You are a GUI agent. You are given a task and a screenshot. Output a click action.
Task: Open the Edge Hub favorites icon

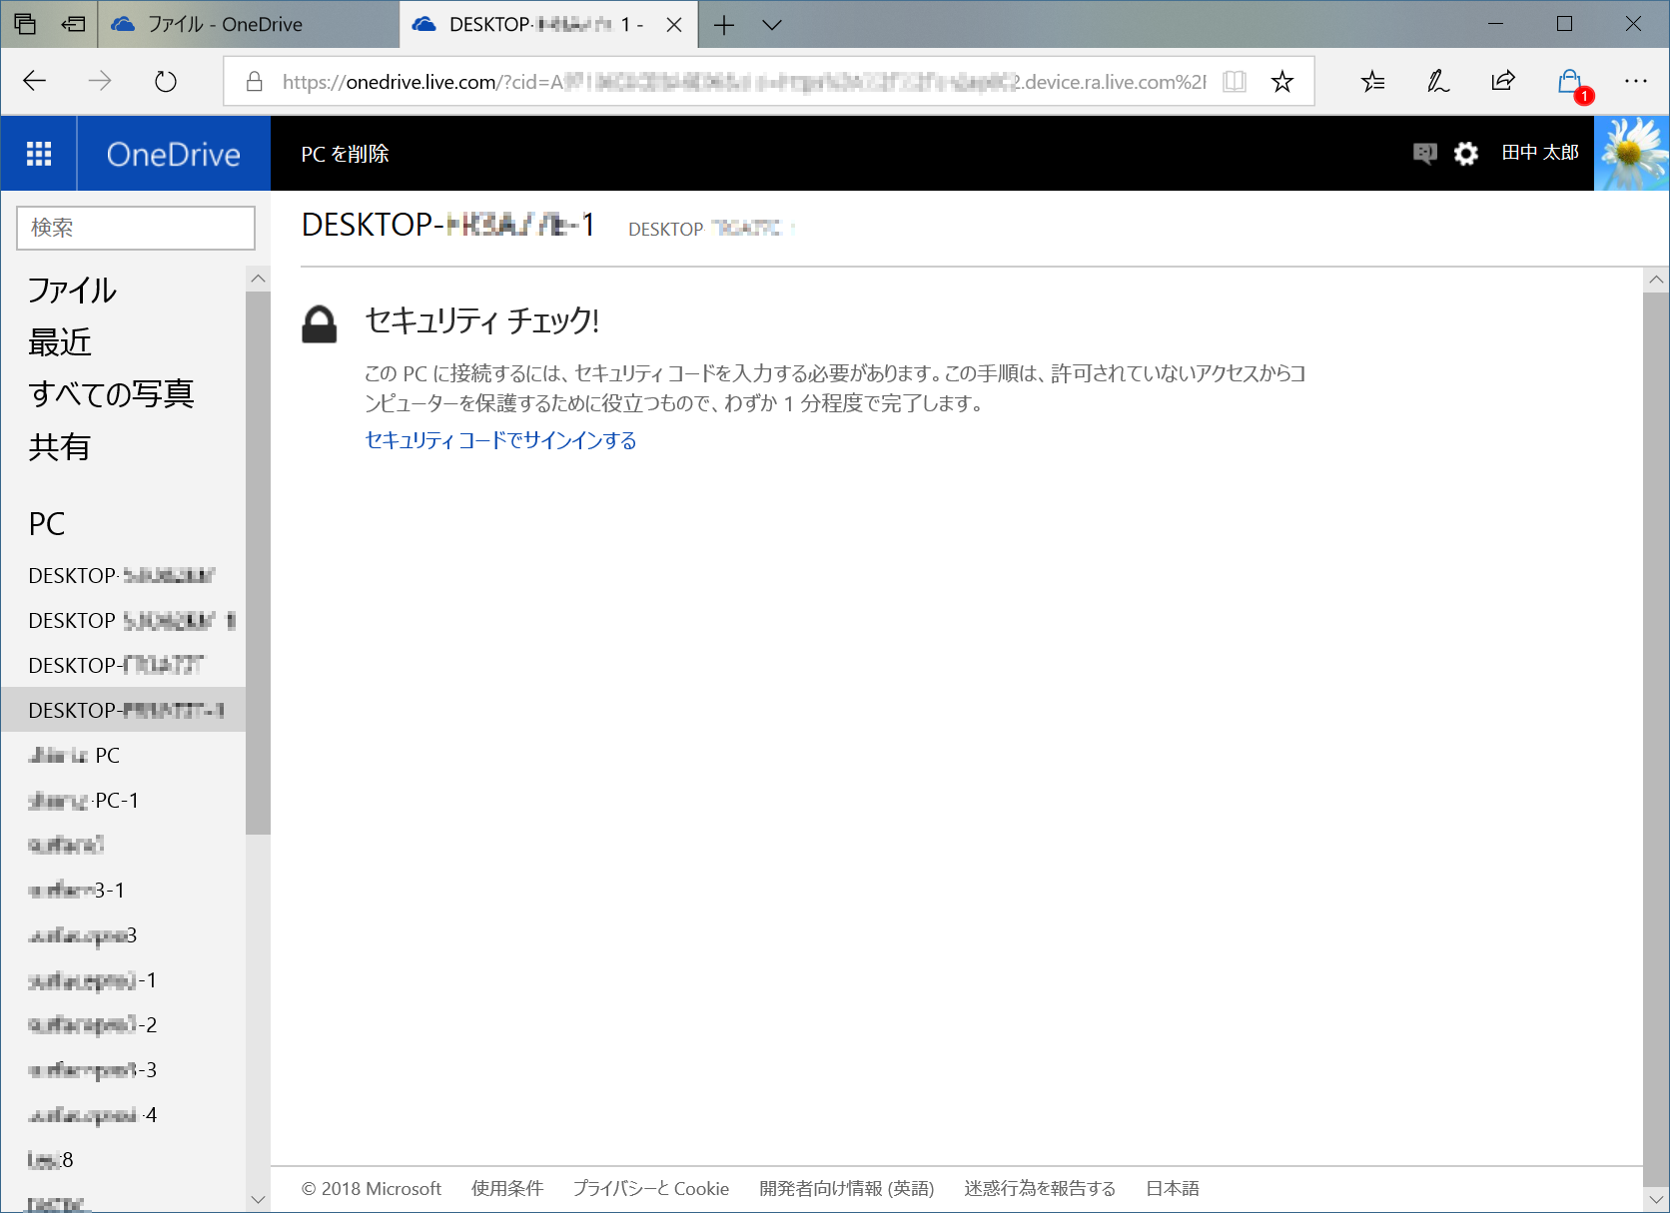coord(1374,81)
